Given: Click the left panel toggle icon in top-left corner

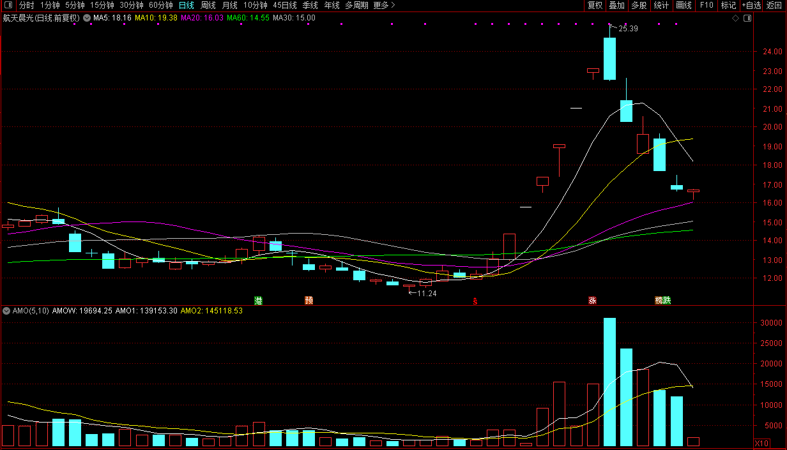Looking at the screenshot, I should pyautogui.click(x=8, y=5).
